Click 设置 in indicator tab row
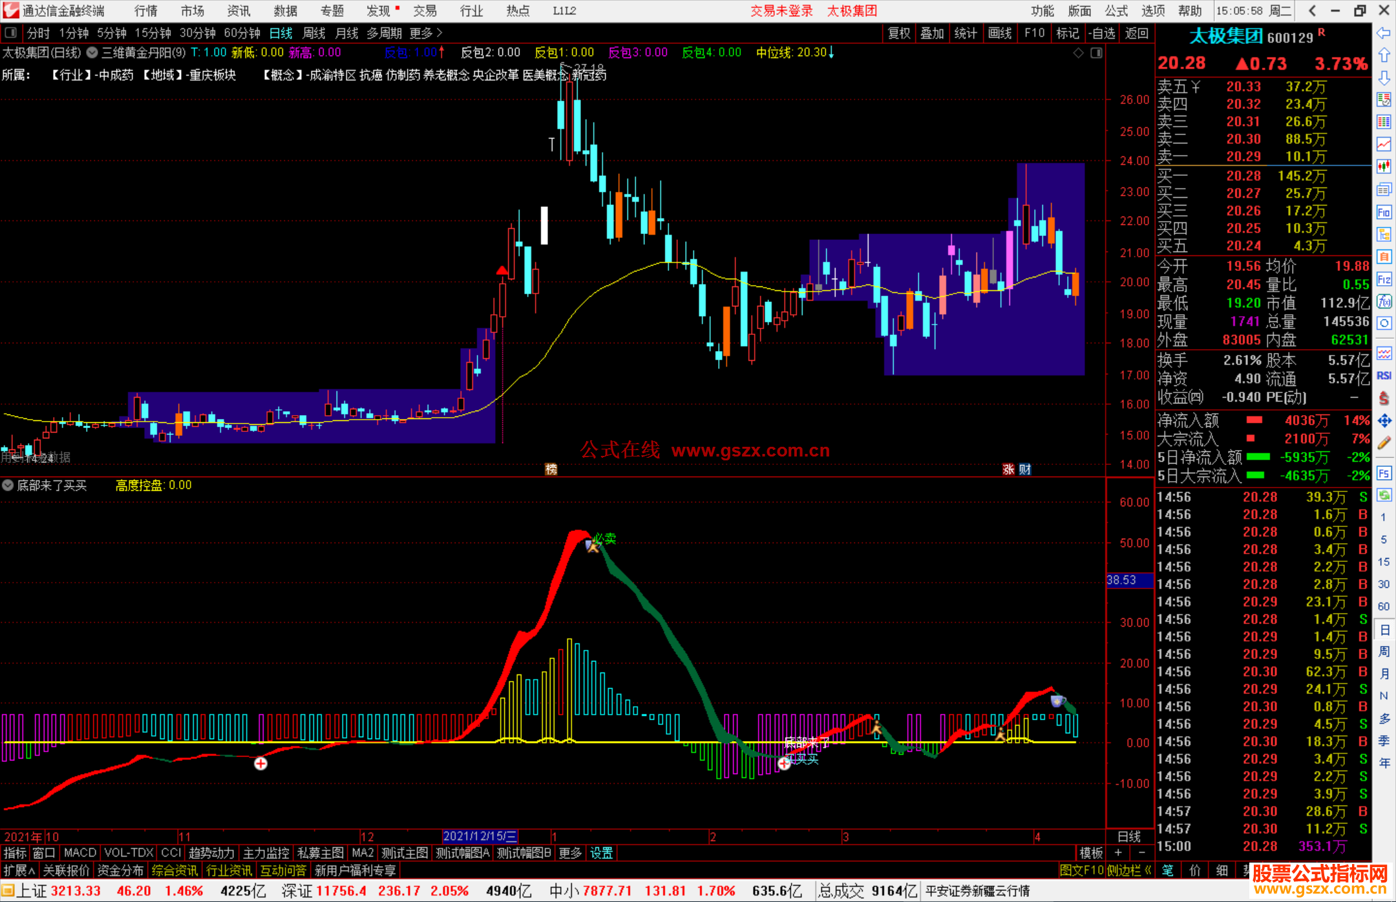Image resolution: width=1396 pixels, height=902 pixels. [x=601, y=853]
